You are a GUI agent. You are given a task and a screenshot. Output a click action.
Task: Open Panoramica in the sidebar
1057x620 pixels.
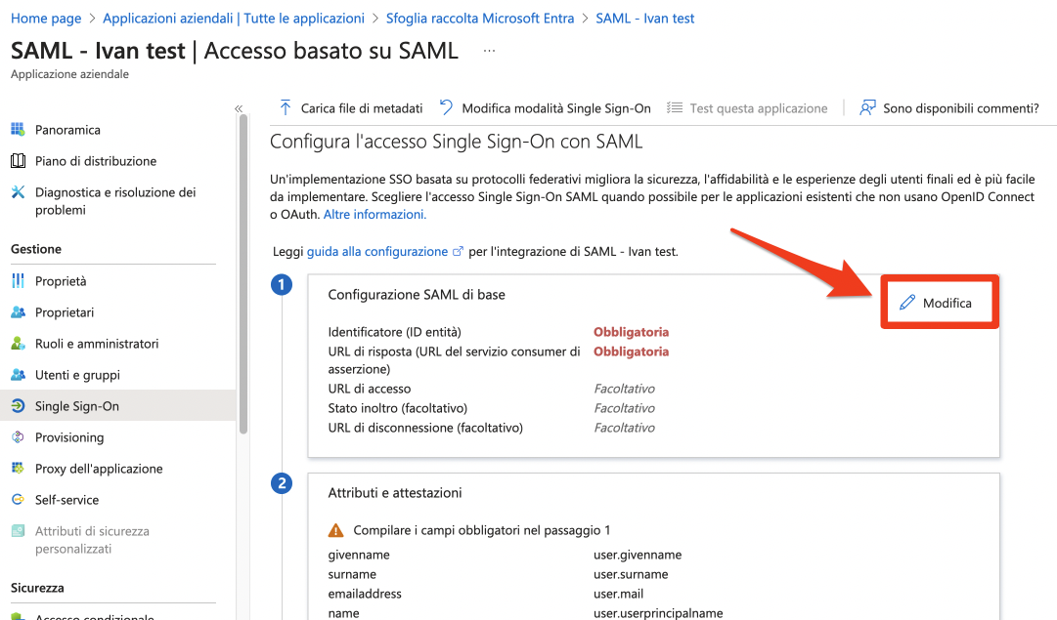click(67, 130)
